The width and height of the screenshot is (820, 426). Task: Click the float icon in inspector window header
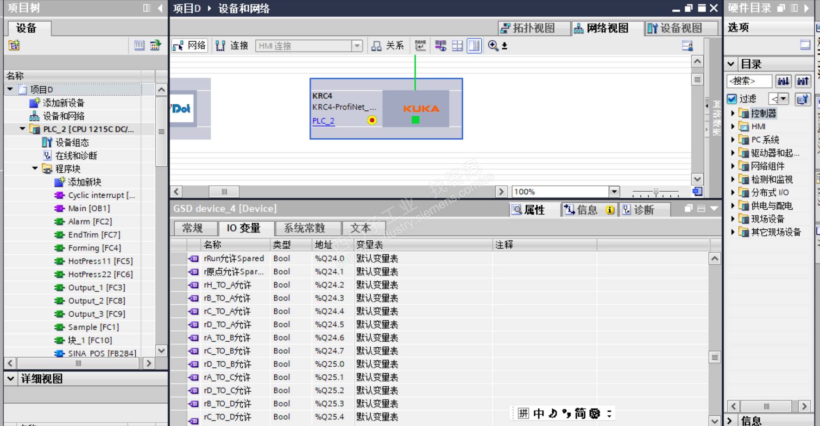(688, 208)
